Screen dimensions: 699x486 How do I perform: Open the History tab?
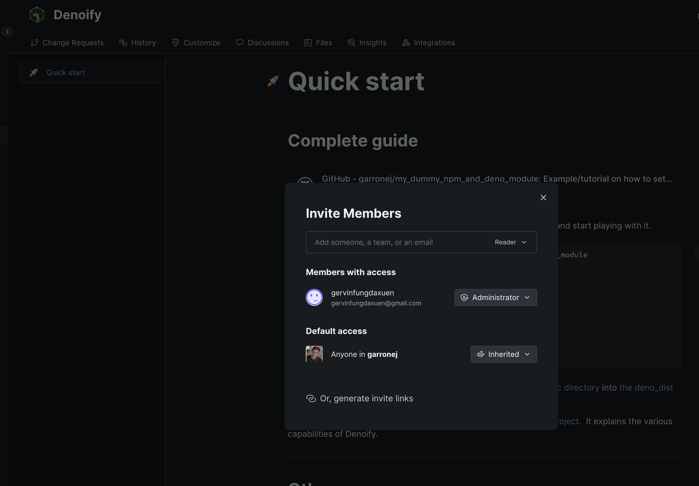tap(143, 43)
